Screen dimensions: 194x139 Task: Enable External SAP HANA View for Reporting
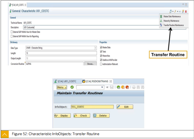(x=12, y=36)
